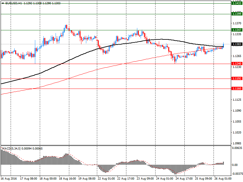Select the 16 Aug 2016 time label

pos(9,179)
